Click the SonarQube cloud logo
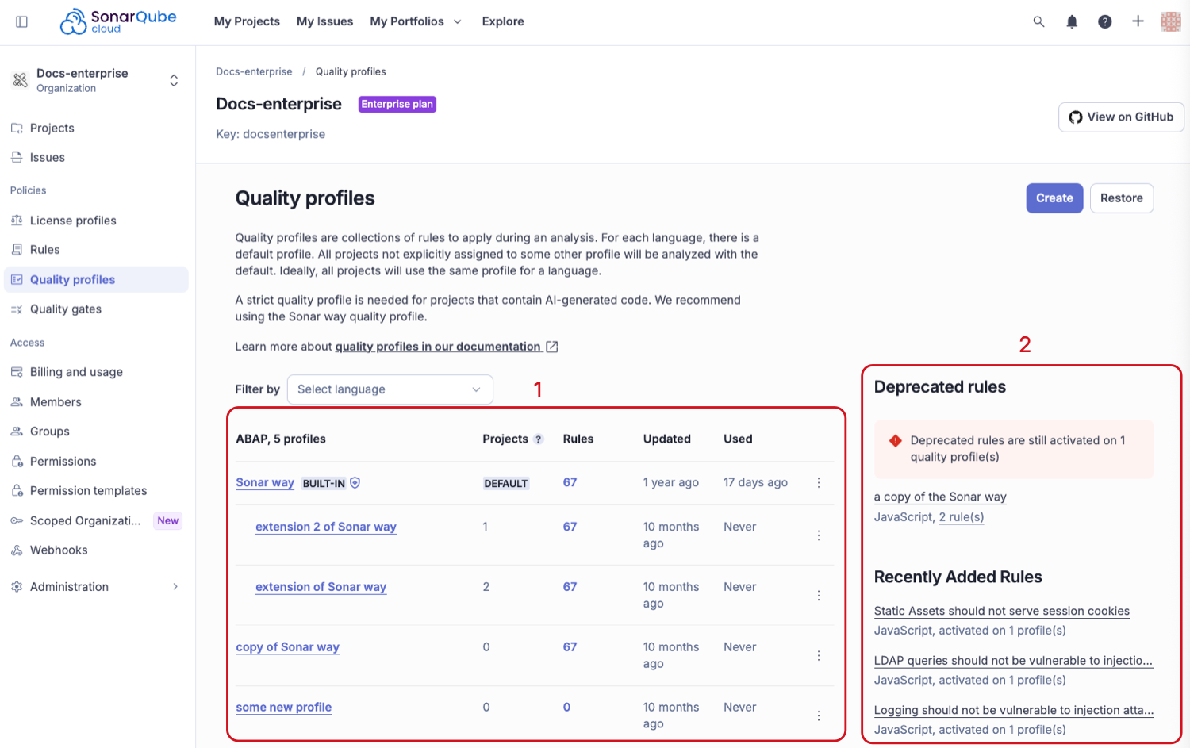The width and height of the screenshot is (1190, 748). point(117,21)
